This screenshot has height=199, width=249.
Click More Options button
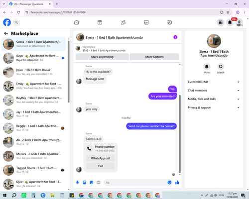[154, 57]
